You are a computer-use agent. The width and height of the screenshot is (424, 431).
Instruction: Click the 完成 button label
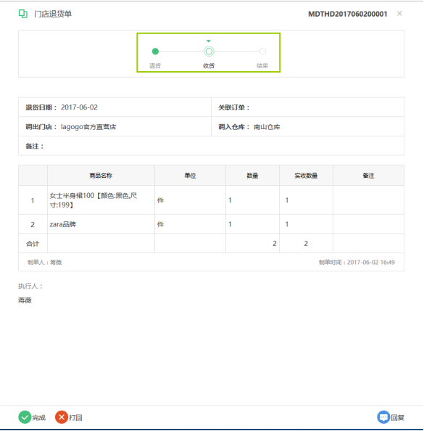pos(38,418)
